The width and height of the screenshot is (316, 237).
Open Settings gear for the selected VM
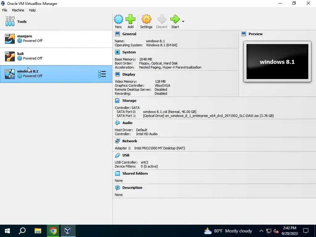click(146, 19)
